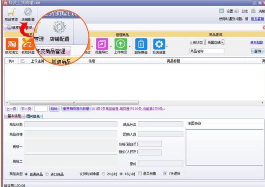
Task: Click the 信息 column header
Action: (x=92, y=61)
